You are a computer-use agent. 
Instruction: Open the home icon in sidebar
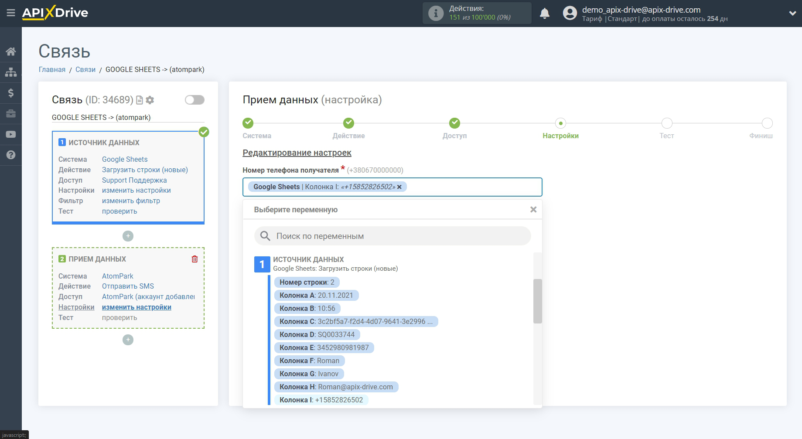11,51
